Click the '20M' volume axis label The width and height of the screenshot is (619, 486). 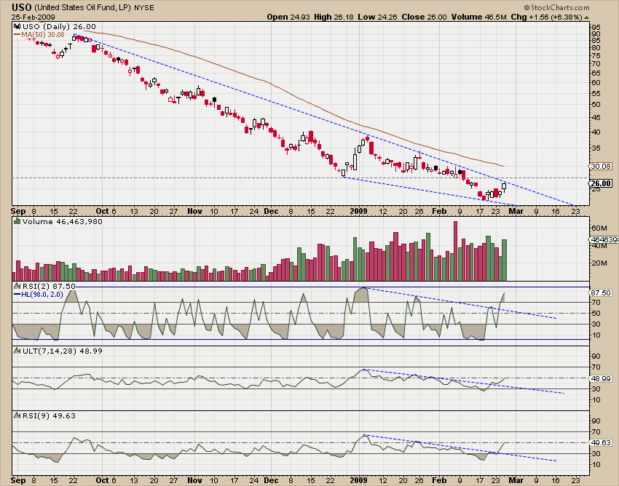click(599, 263)
